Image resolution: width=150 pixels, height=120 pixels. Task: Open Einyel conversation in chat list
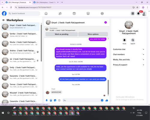click(20, 27)
